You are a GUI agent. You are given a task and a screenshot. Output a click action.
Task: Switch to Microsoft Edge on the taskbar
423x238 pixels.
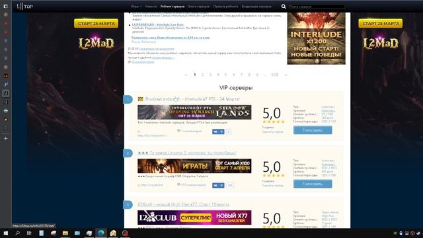pyautogui.click(x=101, y=233)
